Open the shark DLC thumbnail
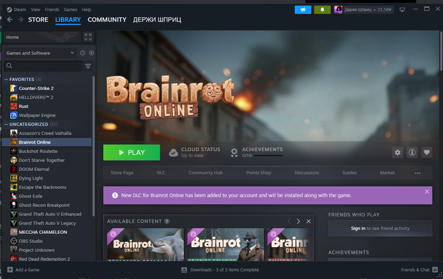The image size is (443, 279). [145, 244]
